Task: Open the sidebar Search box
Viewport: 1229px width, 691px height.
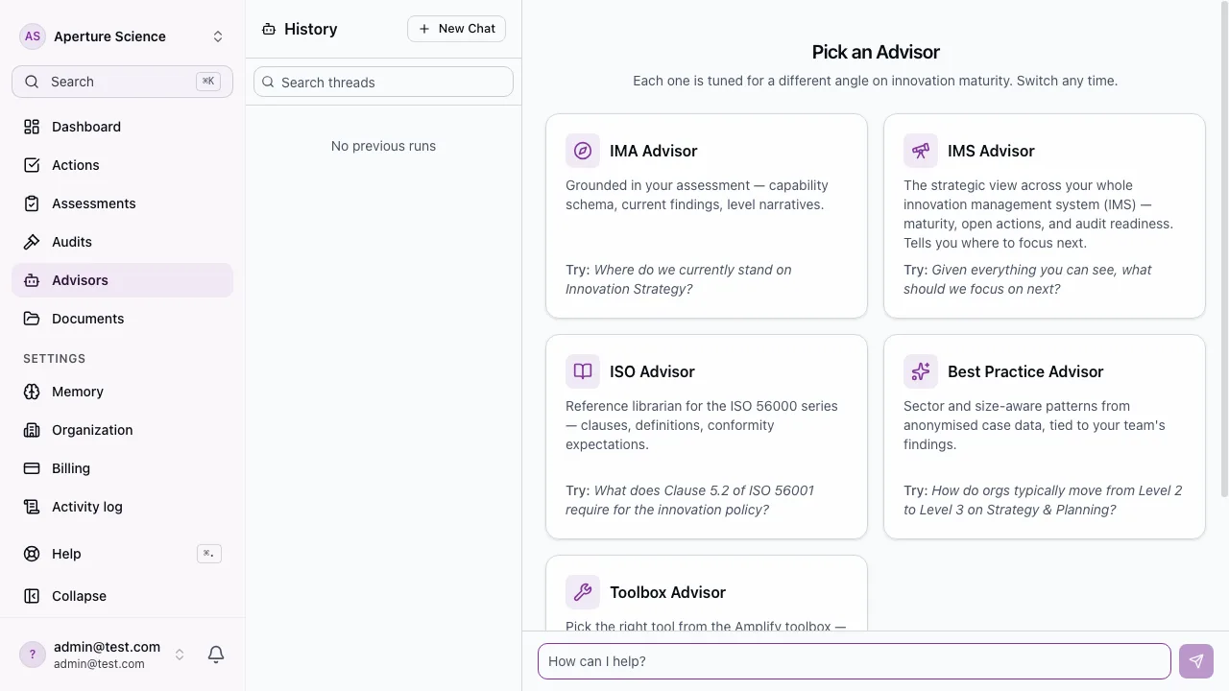Action: [122, 82]
